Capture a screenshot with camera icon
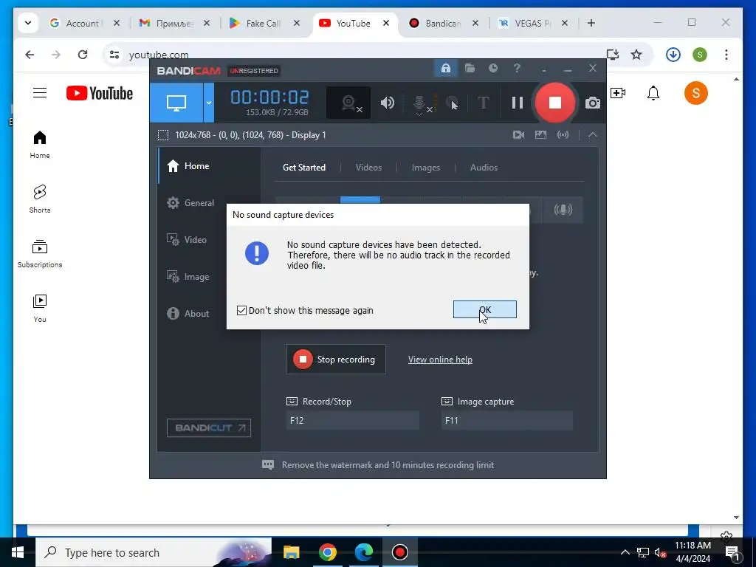 coord(593,103)
